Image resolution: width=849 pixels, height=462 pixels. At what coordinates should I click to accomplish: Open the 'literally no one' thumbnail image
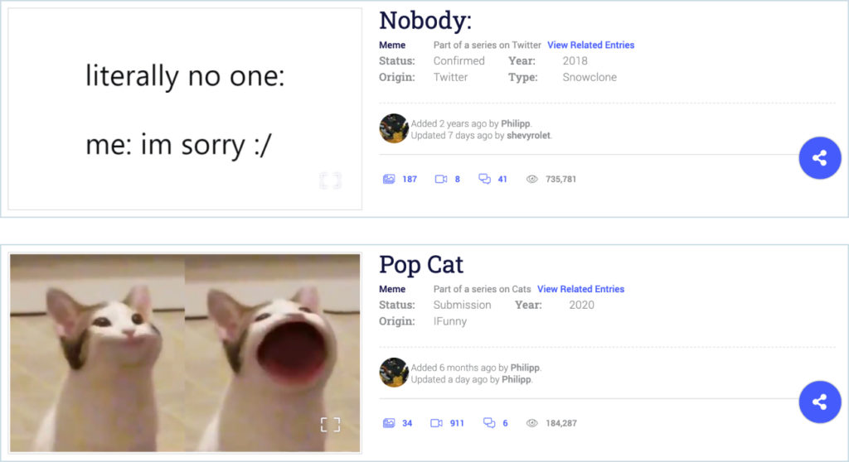(185, 108)
